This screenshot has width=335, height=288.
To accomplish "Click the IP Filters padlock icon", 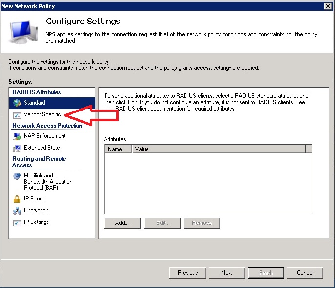I will 16,199.
